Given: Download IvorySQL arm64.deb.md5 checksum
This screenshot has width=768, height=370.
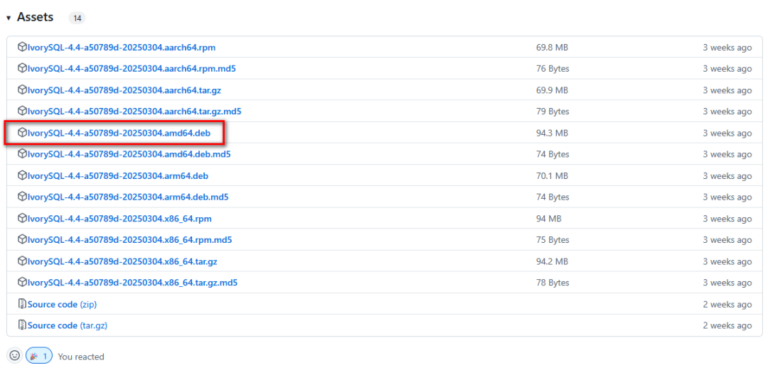Looking at the screenshot, I should [x=128, y=197].
